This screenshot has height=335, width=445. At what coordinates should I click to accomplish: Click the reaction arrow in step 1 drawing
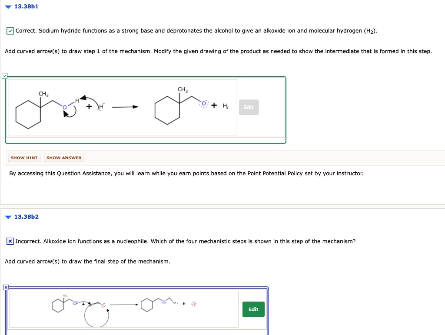[126, 106]
